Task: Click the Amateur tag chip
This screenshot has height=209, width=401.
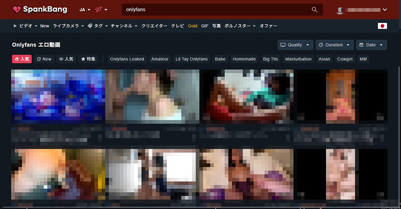Action: (160, 59)
